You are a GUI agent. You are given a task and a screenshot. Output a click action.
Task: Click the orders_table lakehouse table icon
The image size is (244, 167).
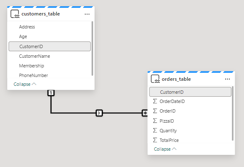point(155,79)
